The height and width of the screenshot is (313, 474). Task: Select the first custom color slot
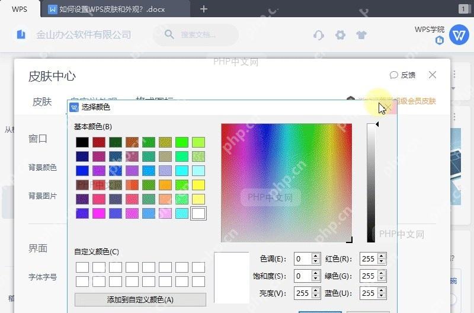(82, 267)
